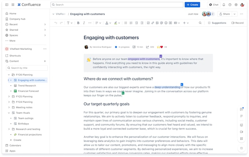Open Vitafleet Marketing space options
Viewport: 249px width, 157px height.
click(x=45, y=49)
